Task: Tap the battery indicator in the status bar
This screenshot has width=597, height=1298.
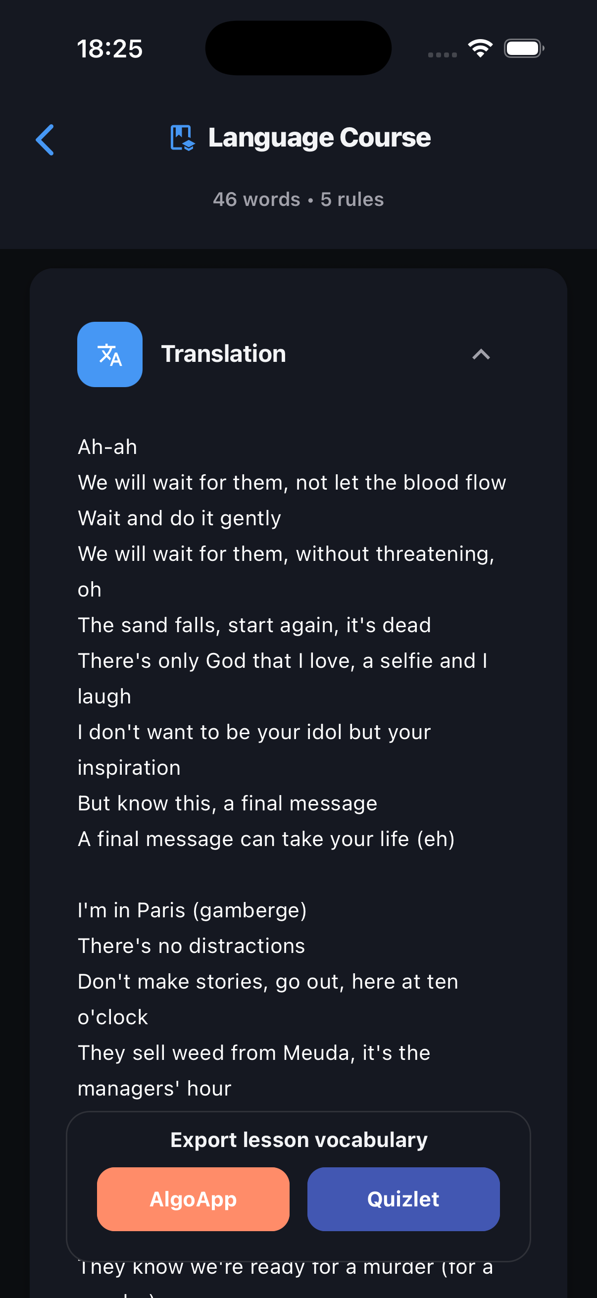Action: coord(523,48)
